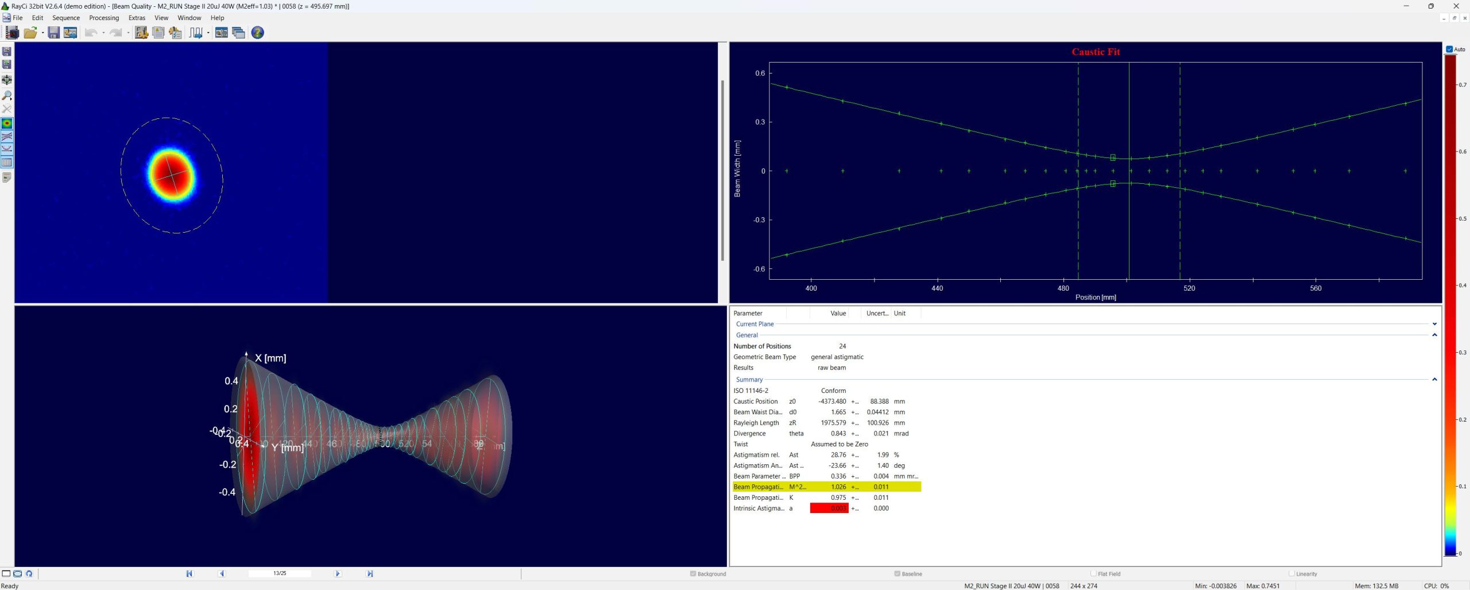Viewport: 1470px width, 590px height.
Task: Select the magnifier zoom tool
Action: pyautogui.click(x=7, y=95)
